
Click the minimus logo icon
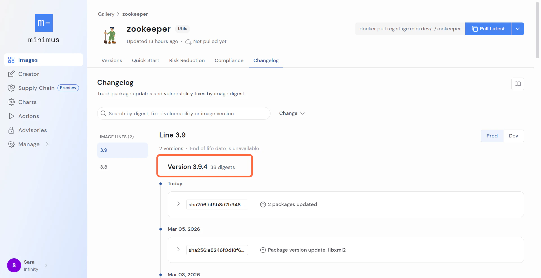coord(44,23)
